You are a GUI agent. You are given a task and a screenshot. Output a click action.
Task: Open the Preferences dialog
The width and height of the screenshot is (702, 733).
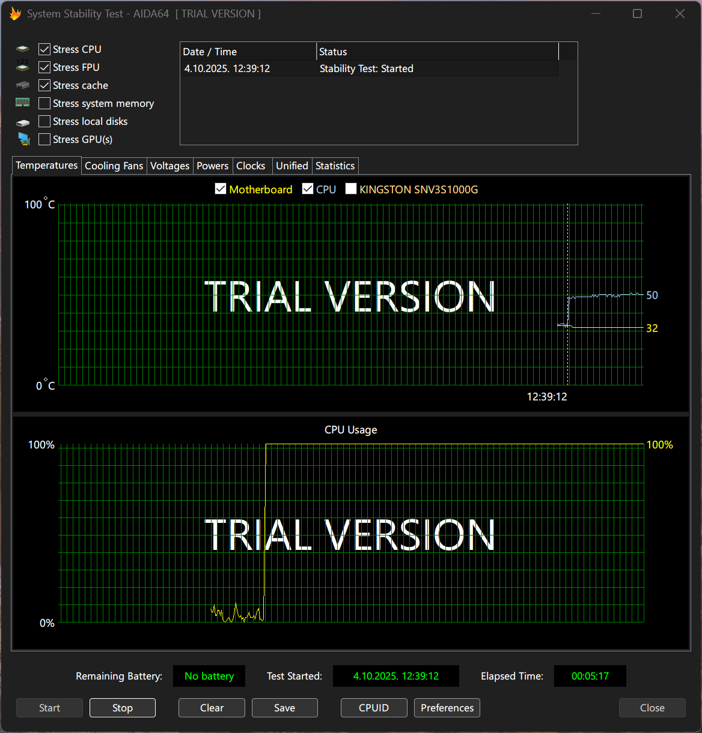coord(447,708)
